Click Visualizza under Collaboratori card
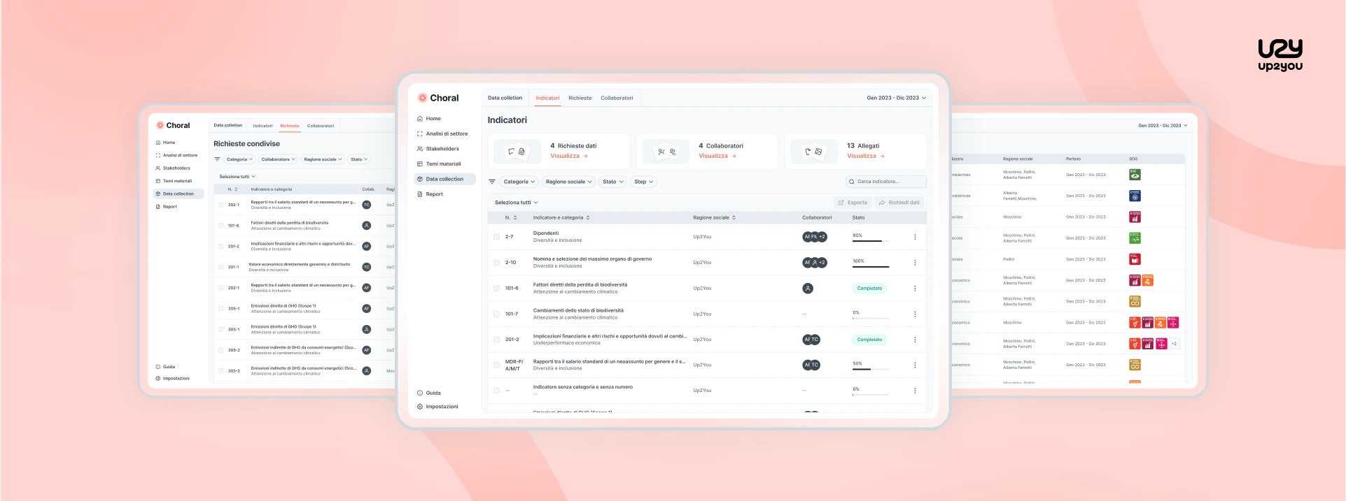 coord(717,156)
